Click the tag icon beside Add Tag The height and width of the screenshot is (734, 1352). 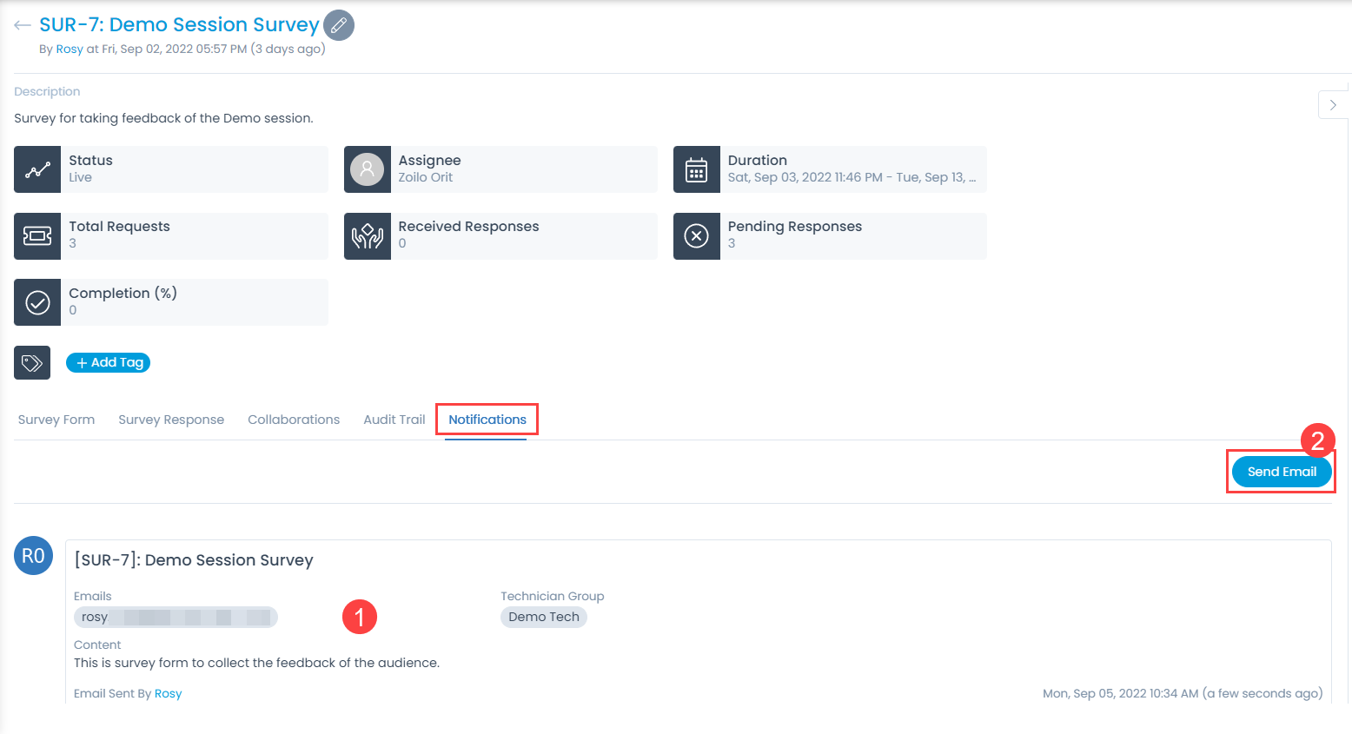click(31, 362)
